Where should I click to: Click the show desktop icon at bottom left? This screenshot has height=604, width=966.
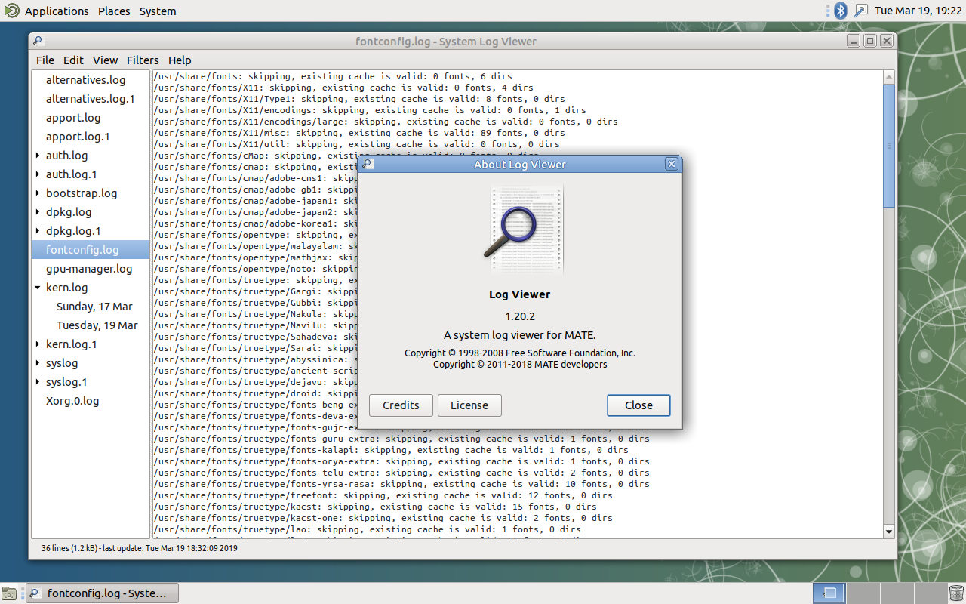(8, 593)
